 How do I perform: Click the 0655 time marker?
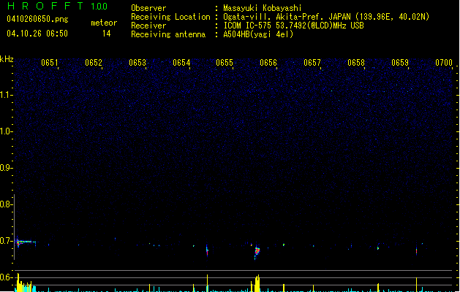[x=225, y=63]
